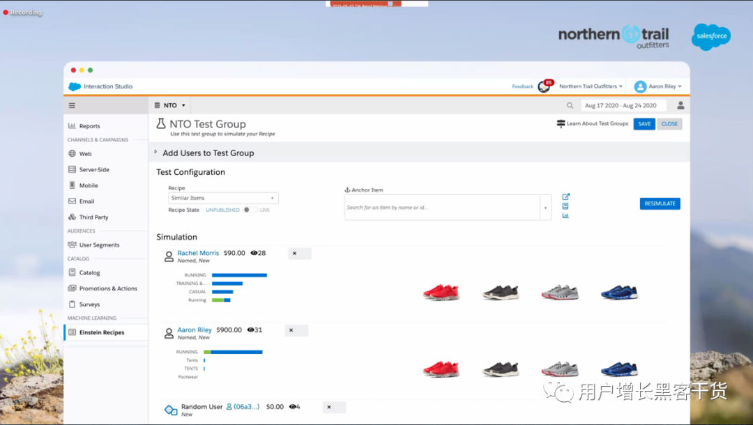Open User Segments
753x425 pixels.
tap(100, 245)
